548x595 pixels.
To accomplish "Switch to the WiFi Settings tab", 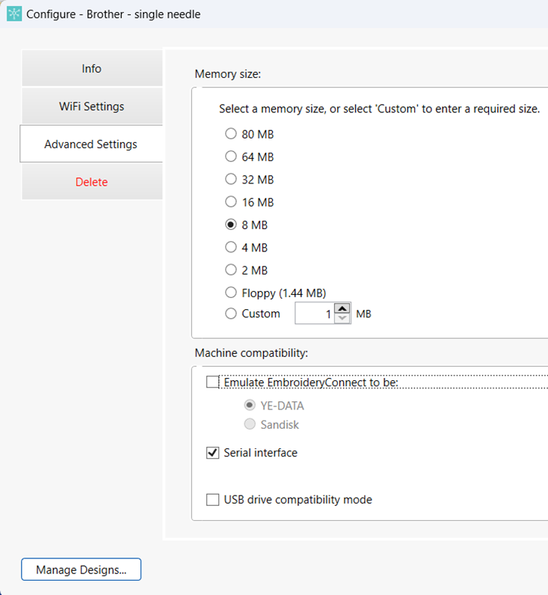I will tap(91, 106).
